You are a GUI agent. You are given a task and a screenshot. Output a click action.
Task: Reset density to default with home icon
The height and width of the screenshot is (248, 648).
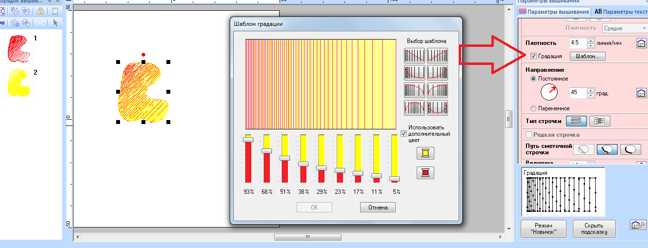tap(641, 43)
